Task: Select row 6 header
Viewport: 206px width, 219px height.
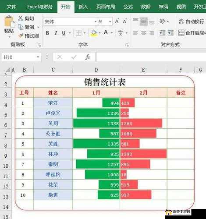Action: pyautogui.click(x=6, y=125)
